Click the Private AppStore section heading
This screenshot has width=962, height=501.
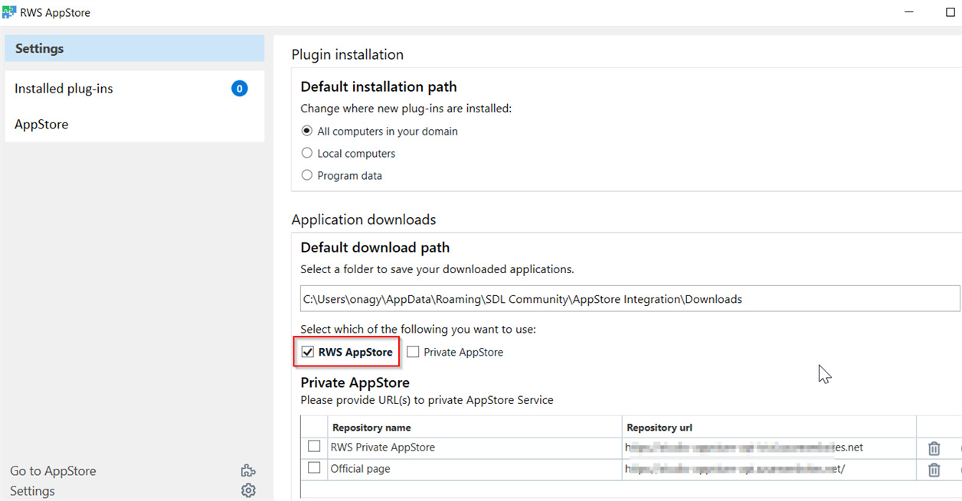pos(355,382)
